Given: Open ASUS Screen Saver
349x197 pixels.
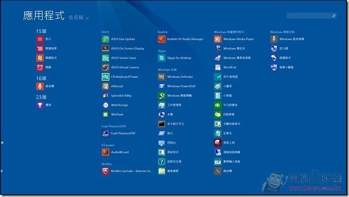Looking at the screenshot, I should [119, 58].
